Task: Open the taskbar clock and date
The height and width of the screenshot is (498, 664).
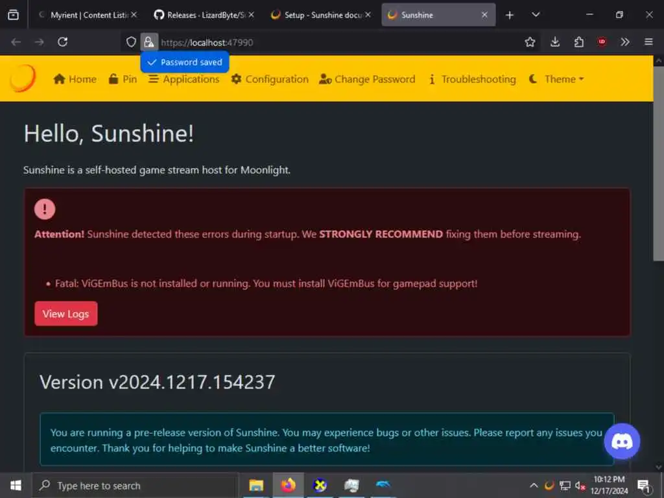Action: click(609, 485)
